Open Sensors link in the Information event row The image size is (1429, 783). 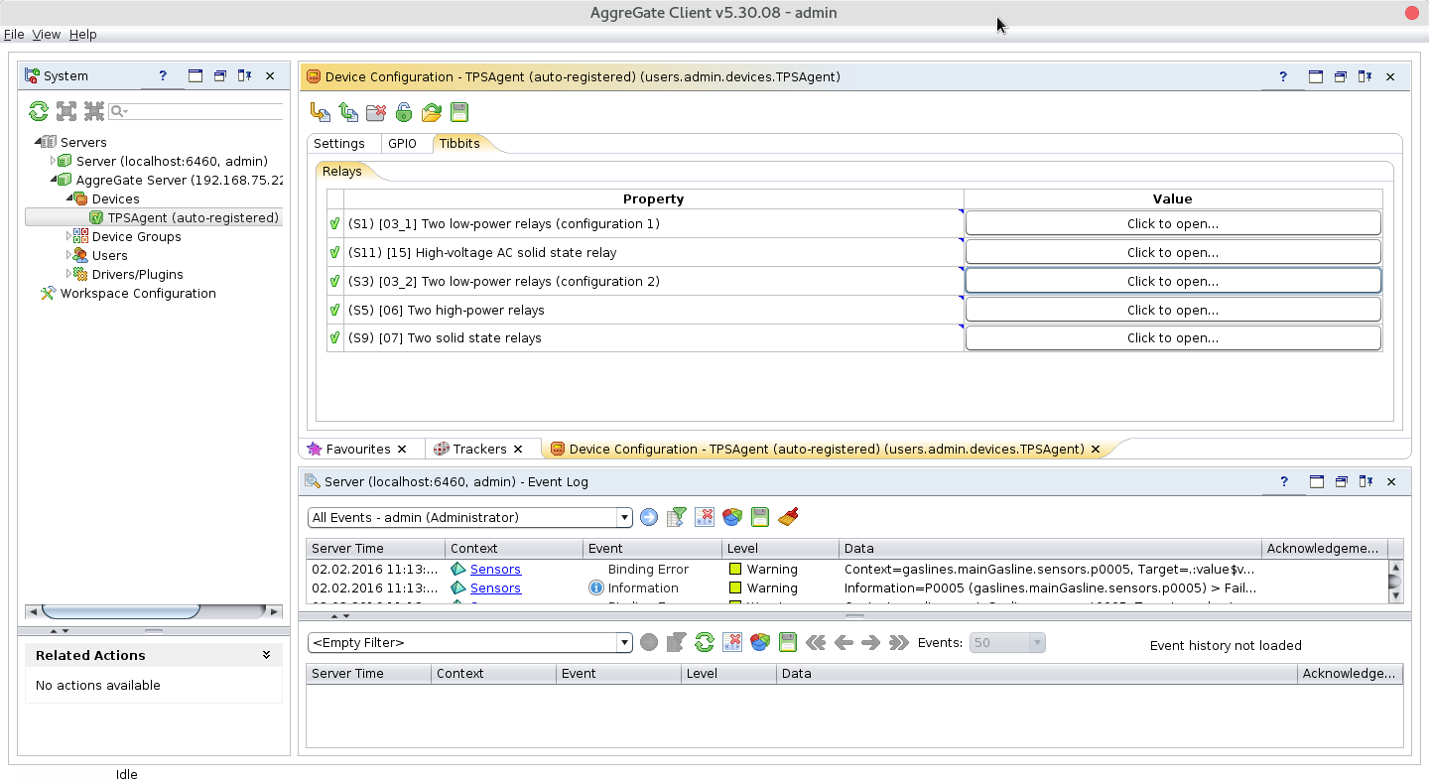[495, 587]
